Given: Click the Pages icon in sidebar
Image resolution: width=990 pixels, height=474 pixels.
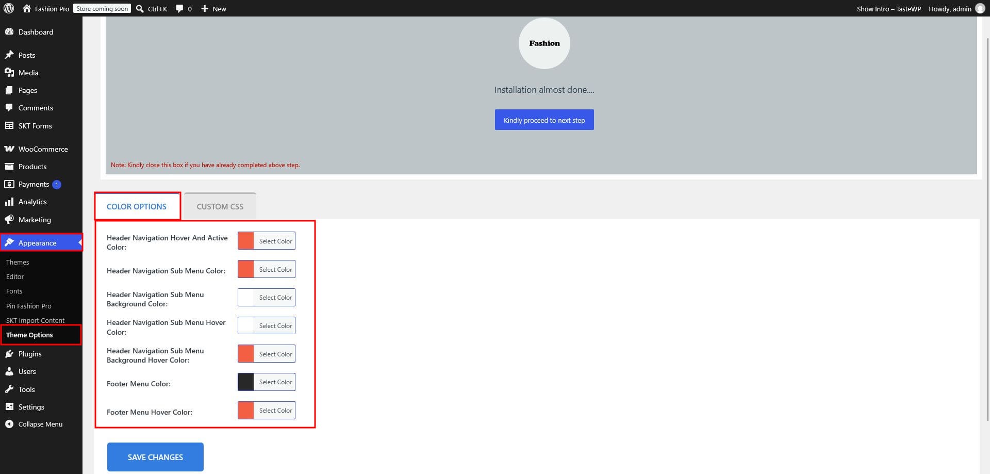Looking at the screenshot, I should [x=9, y=90].
